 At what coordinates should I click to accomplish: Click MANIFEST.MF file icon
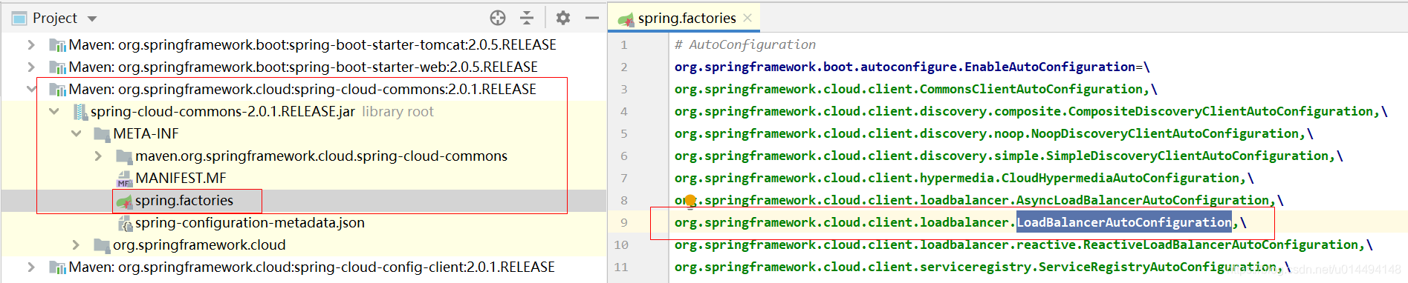coord(124,179)
